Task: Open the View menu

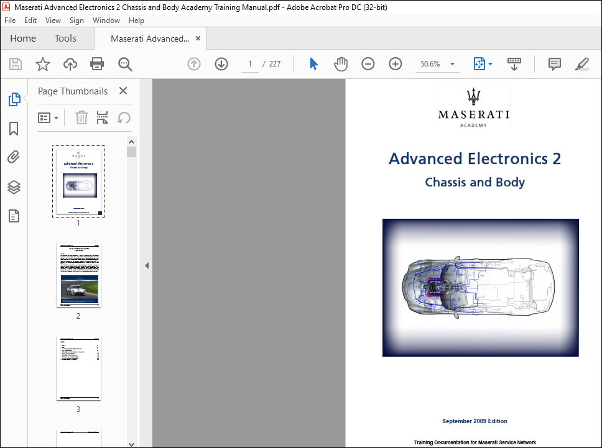Action: pyautogui.click(x=53, y=21)
